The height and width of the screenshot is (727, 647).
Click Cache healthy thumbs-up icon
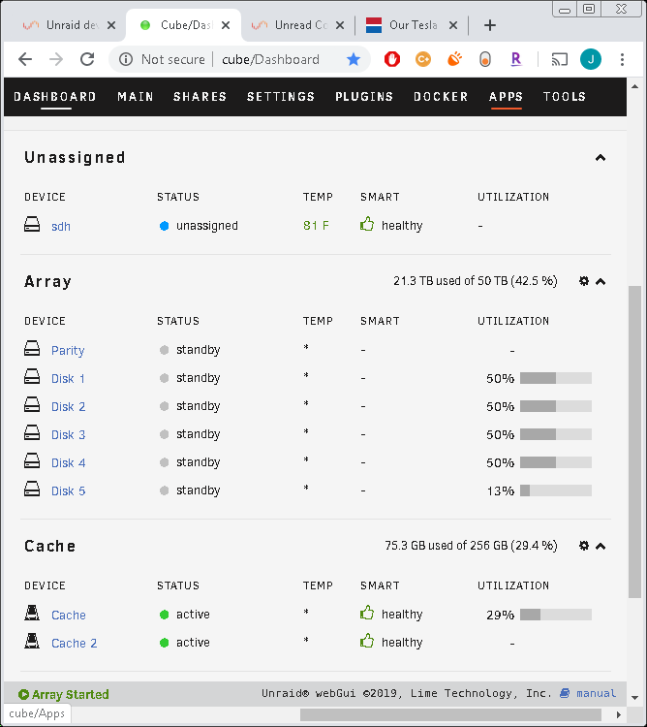point(367,613)
